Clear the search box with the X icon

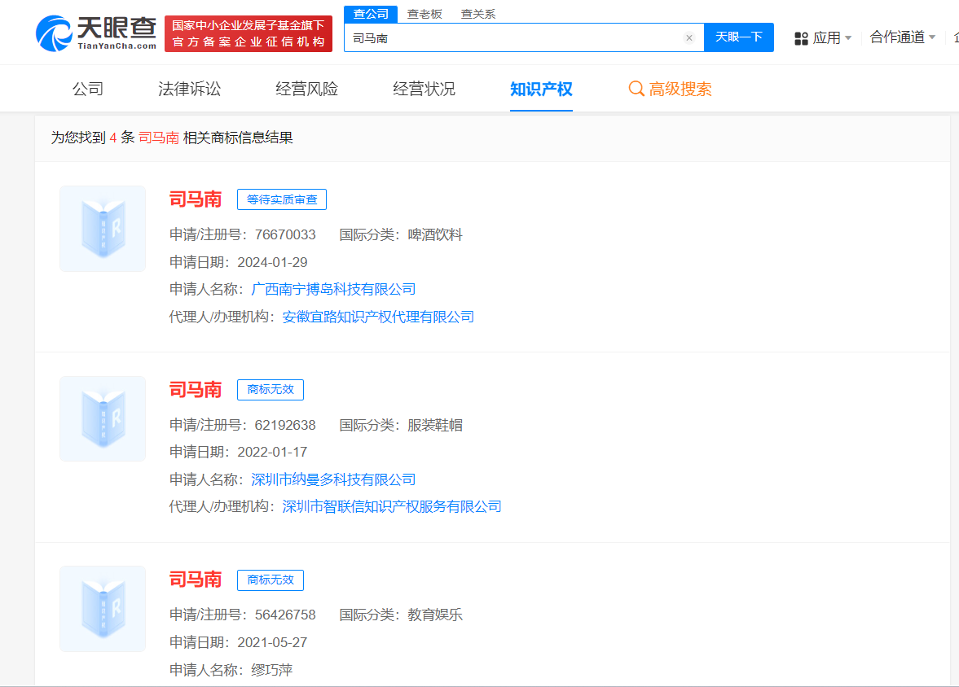(689, 38)
